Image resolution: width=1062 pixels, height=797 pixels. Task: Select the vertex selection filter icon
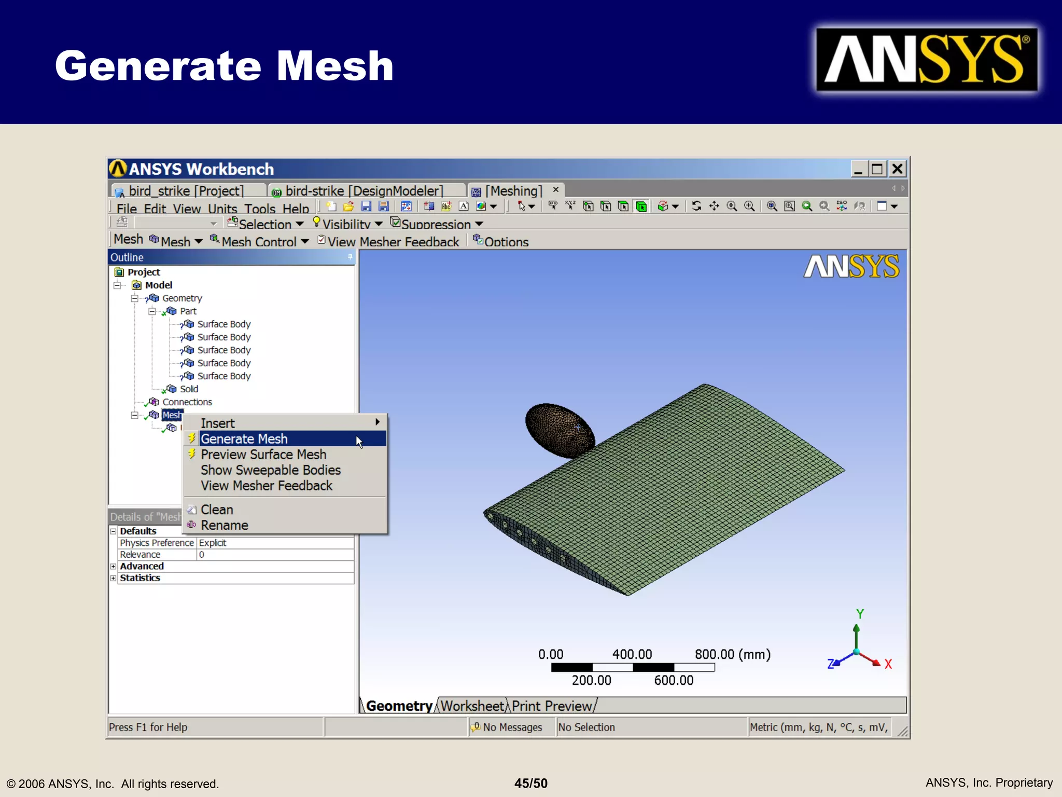pyautogui.click(x=588, y=207)
